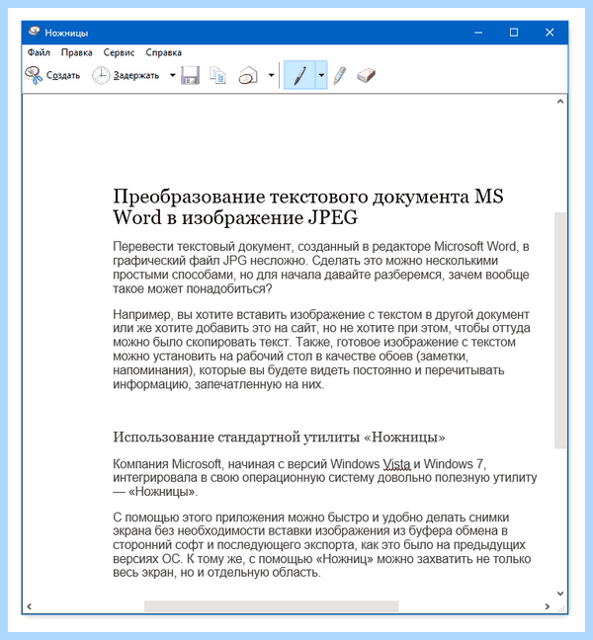Click the heading 'Преобразование текстового документа MS'
This screenshot has width=593, height=640.
point(308,197)
